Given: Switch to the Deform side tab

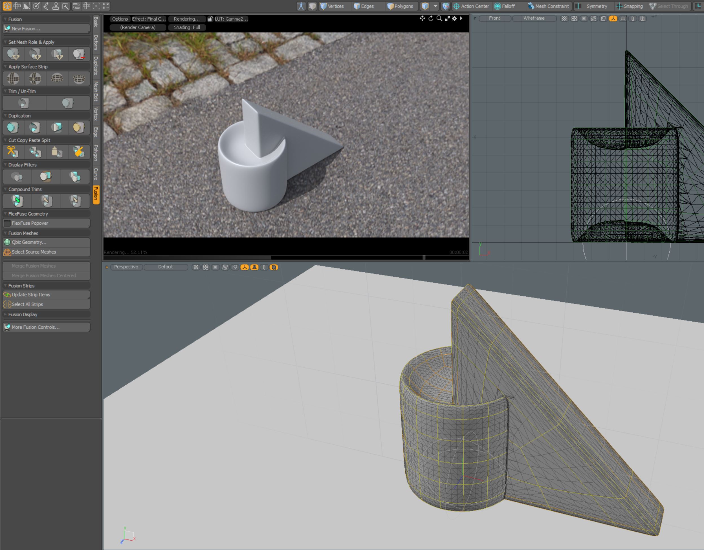Looking at the screenshot, I should point(96,43).
